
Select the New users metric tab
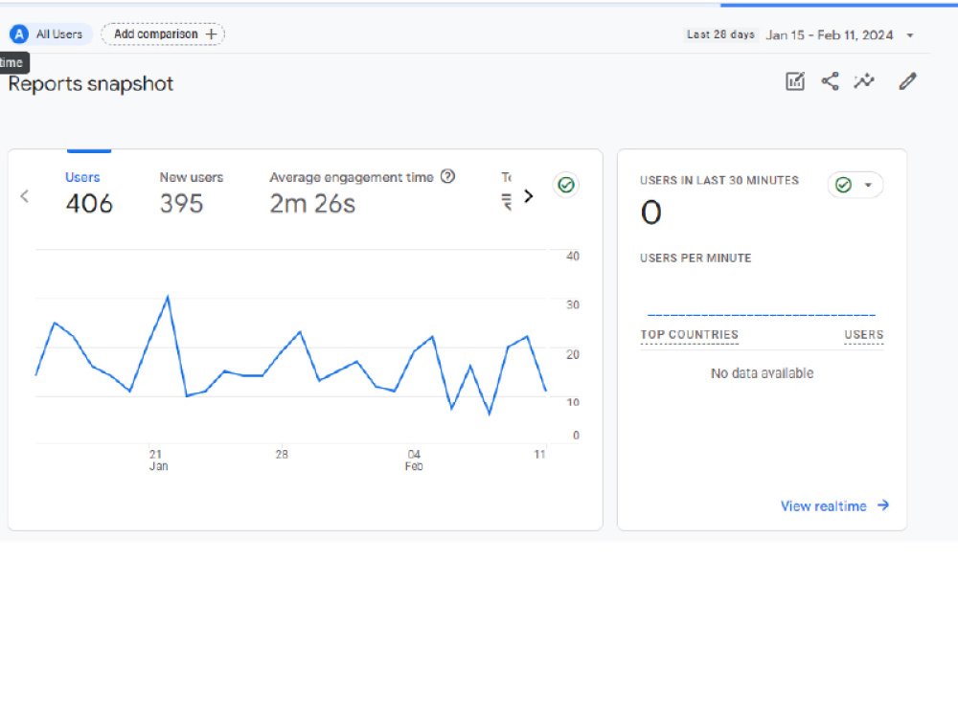pos(192,193)
